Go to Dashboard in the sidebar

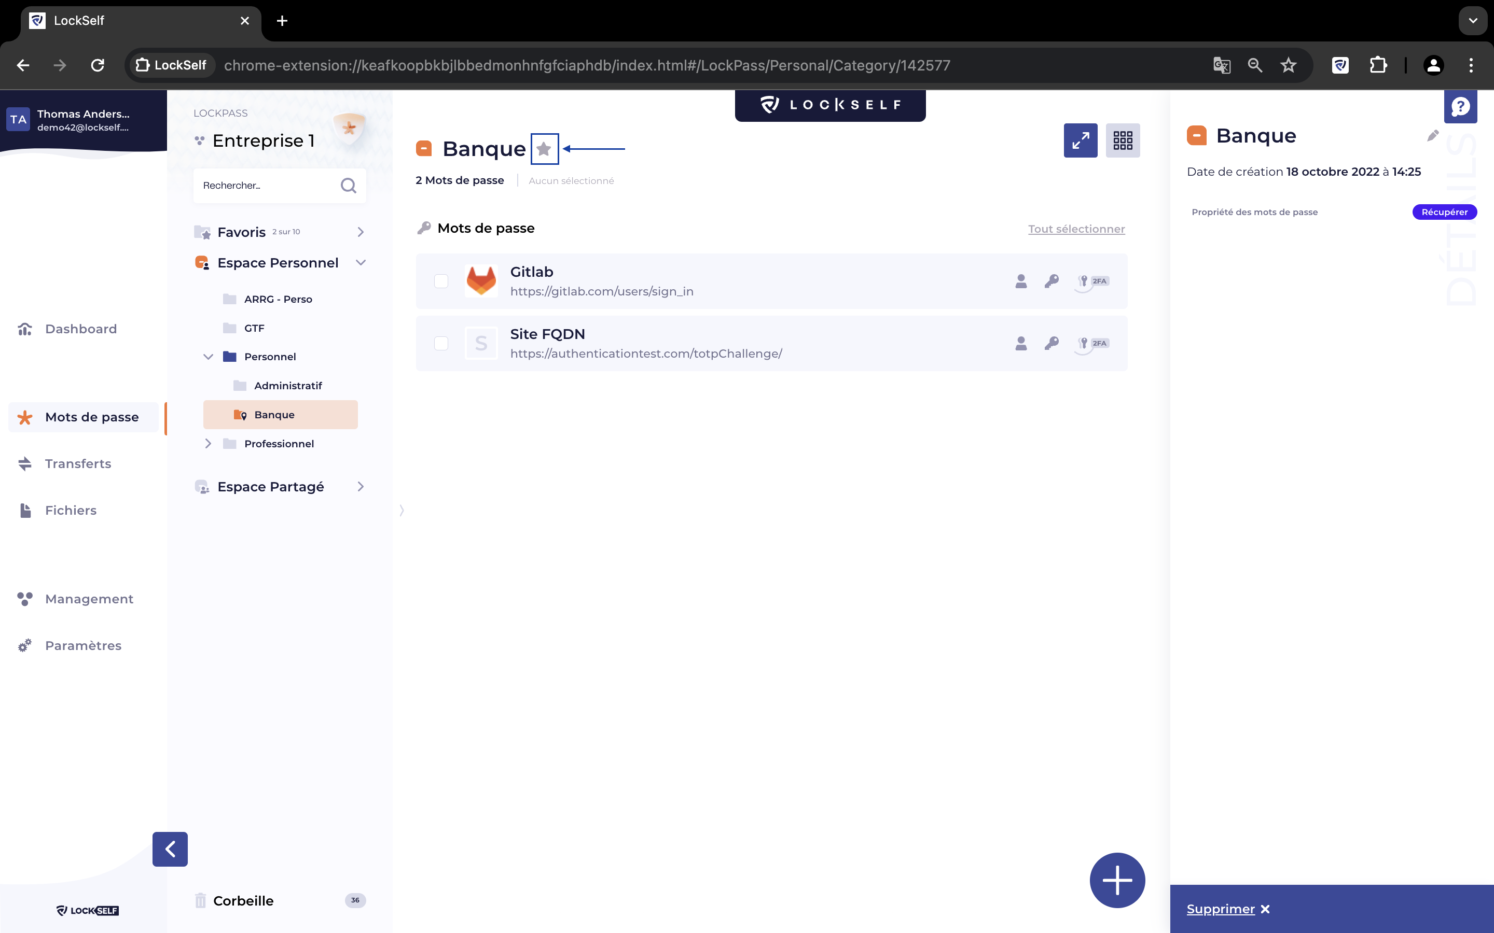coord(80,329)
